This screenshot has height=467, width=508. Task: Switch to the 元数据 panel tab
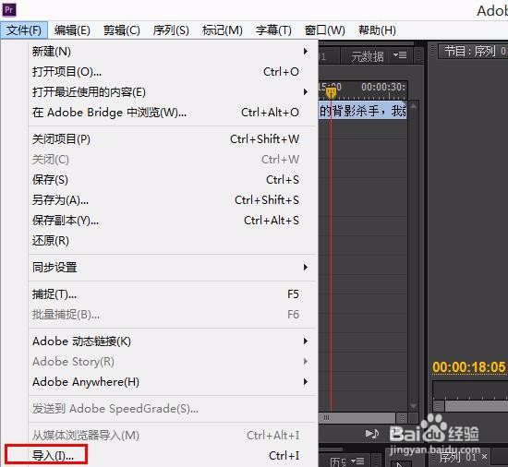(368, 56)
